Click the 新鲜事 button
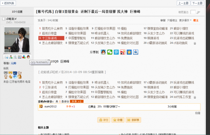210x135 pixels. click(x=133, y=120)
